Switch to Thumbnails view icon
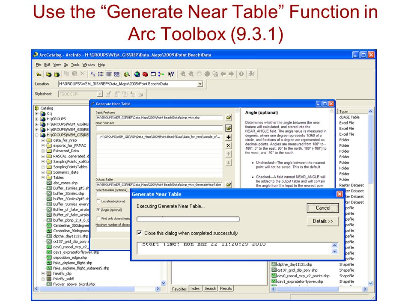Screen dimensions: 411x308 point(117,74)
